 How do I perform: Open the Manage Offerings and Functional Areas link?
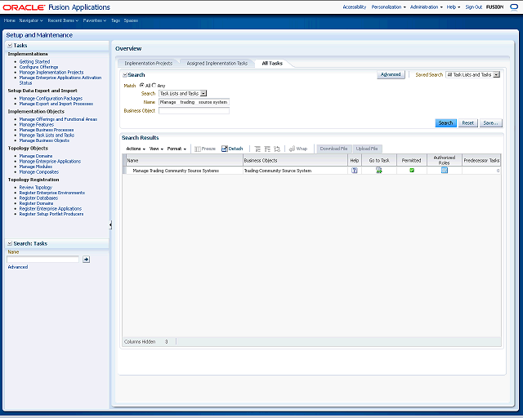(58, 119)
